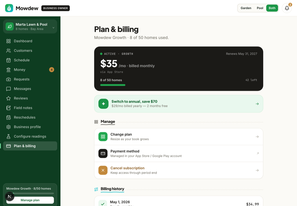Click the Billing history heading
297x206 pixels.
(x=112, y=189)
